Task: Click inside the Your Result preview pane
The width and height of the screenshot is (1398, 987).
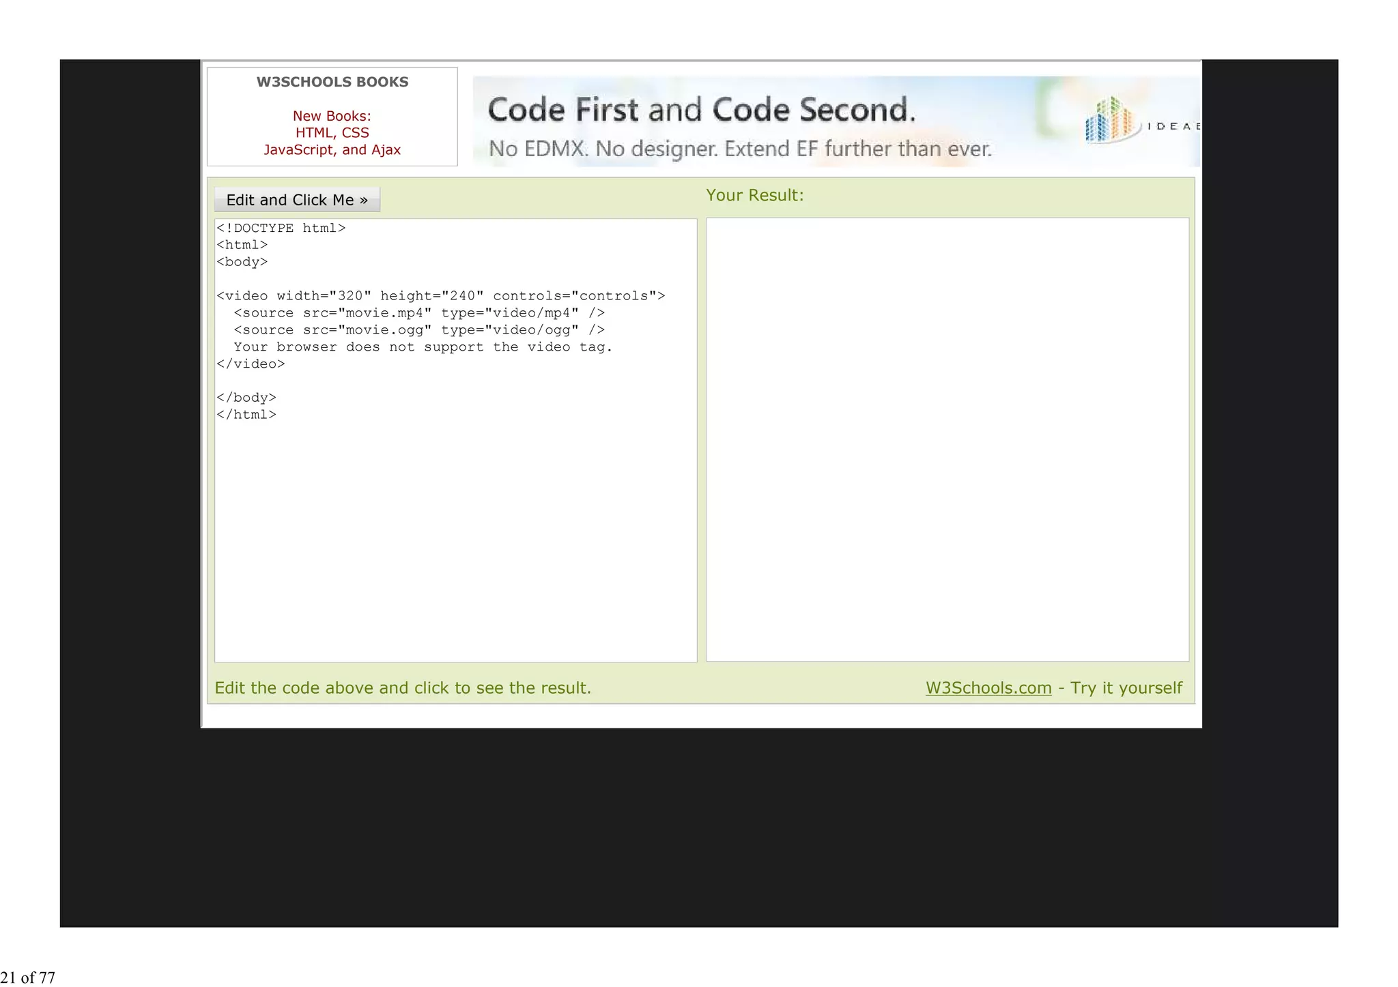Action: [947, 439]
